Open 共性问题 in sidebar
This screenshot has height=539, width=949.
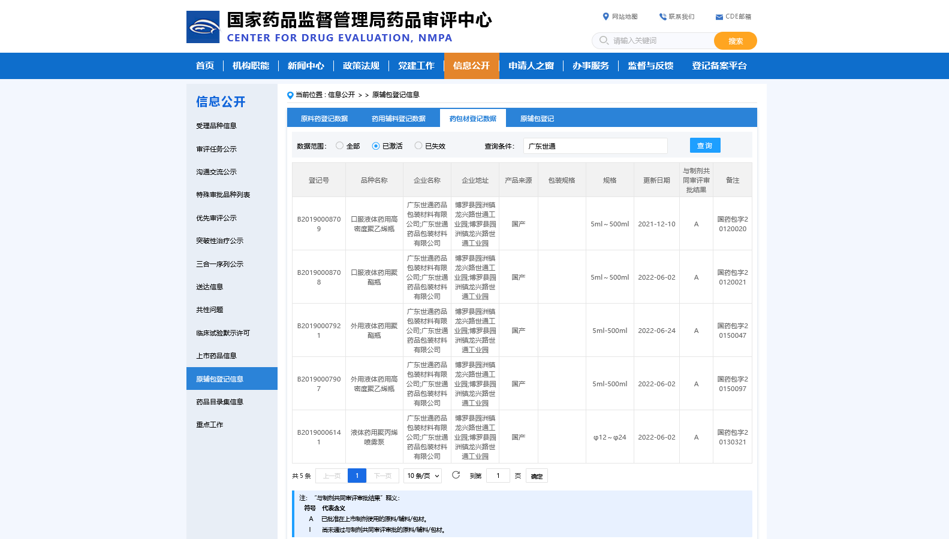231,310
